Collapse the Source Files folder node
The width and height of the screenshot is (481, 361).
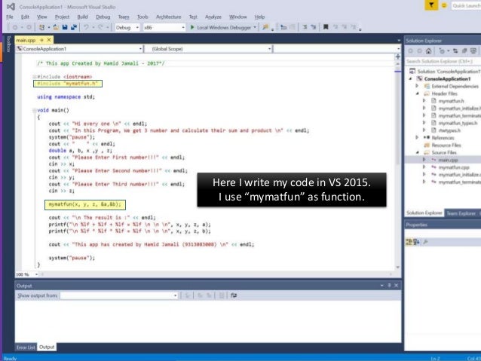pos(418,152)
